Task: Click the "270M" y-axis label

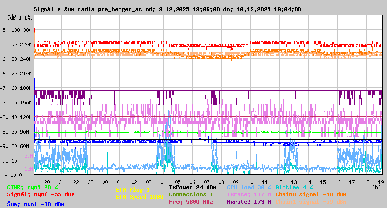Action: tap(26, 45)
